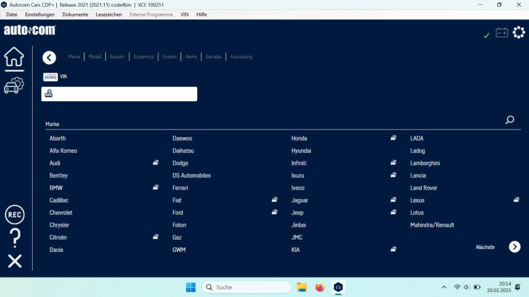Image resolution: width=529 pixels, height=297 pixels.
Task: Choose the Ford brand
Action: 178,212
